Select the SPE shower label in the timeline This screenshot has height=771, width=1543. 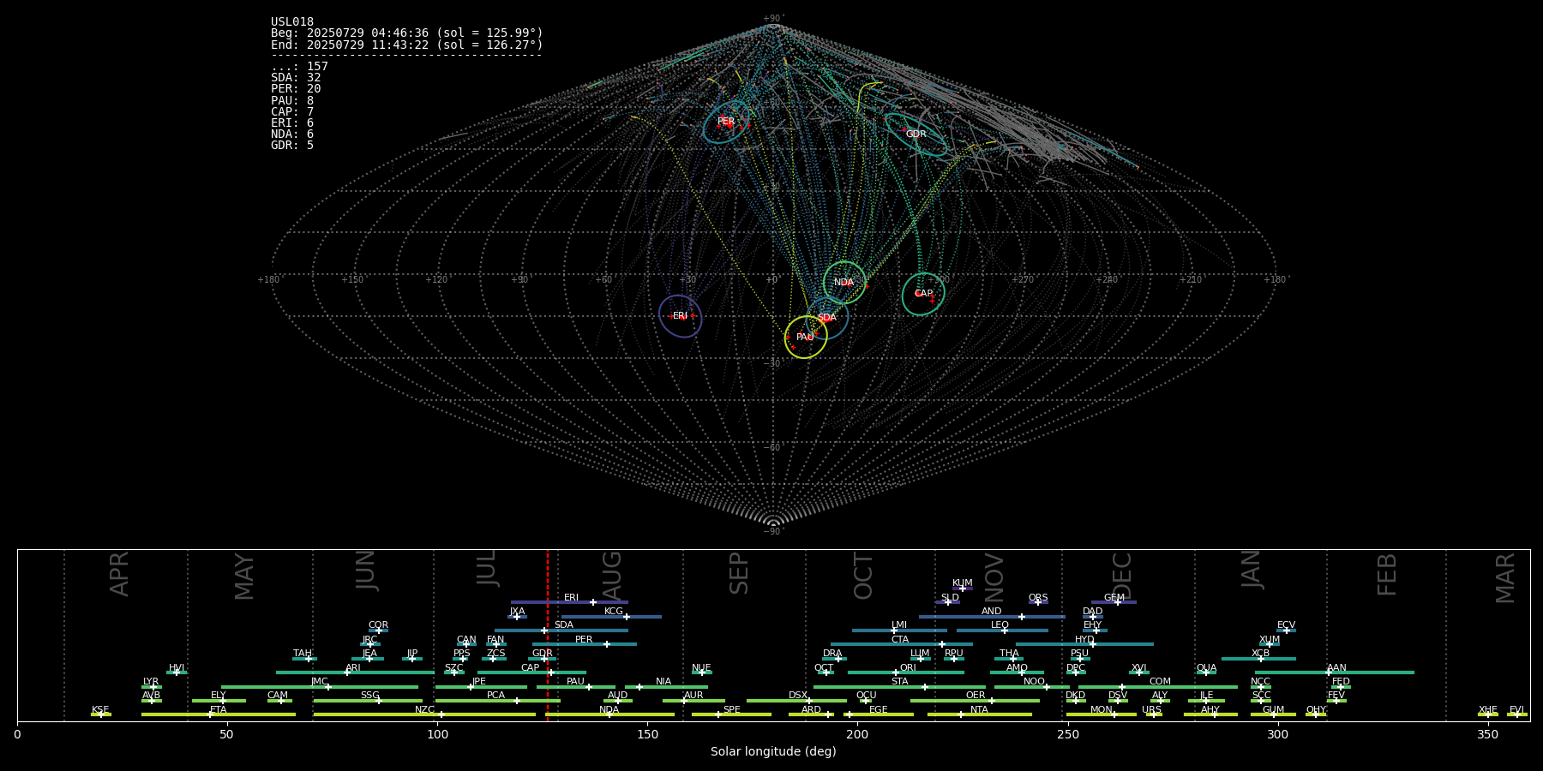[732, 710]
